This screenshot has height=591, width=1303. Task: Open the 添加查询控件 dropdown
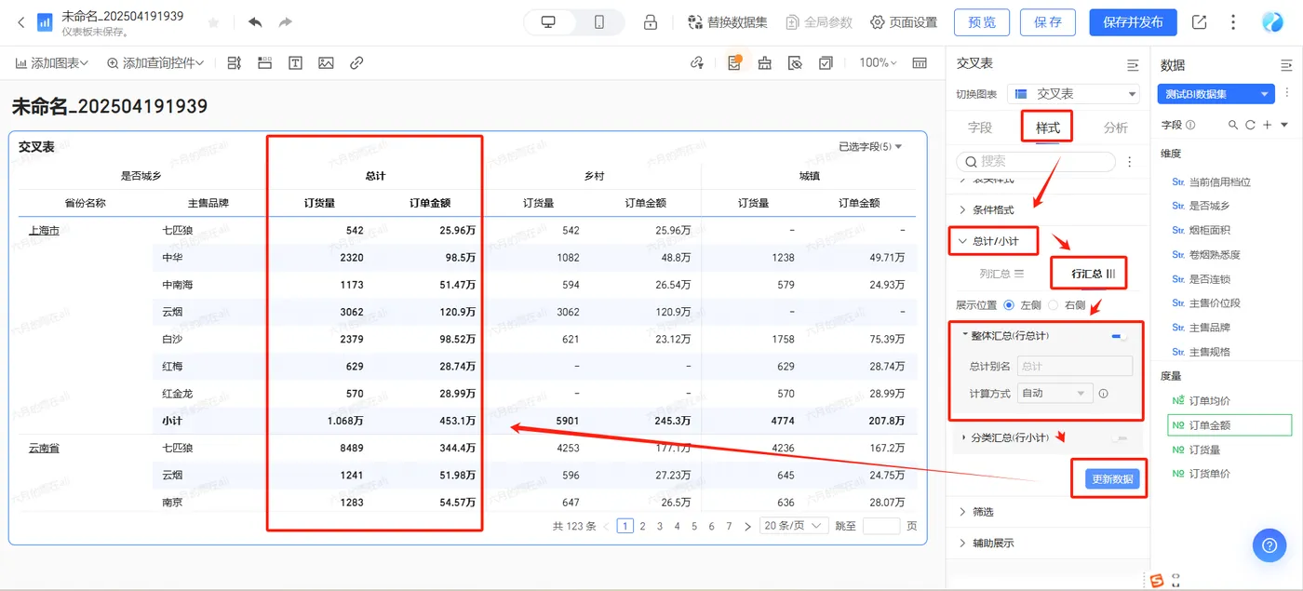(x=154, y=63)
